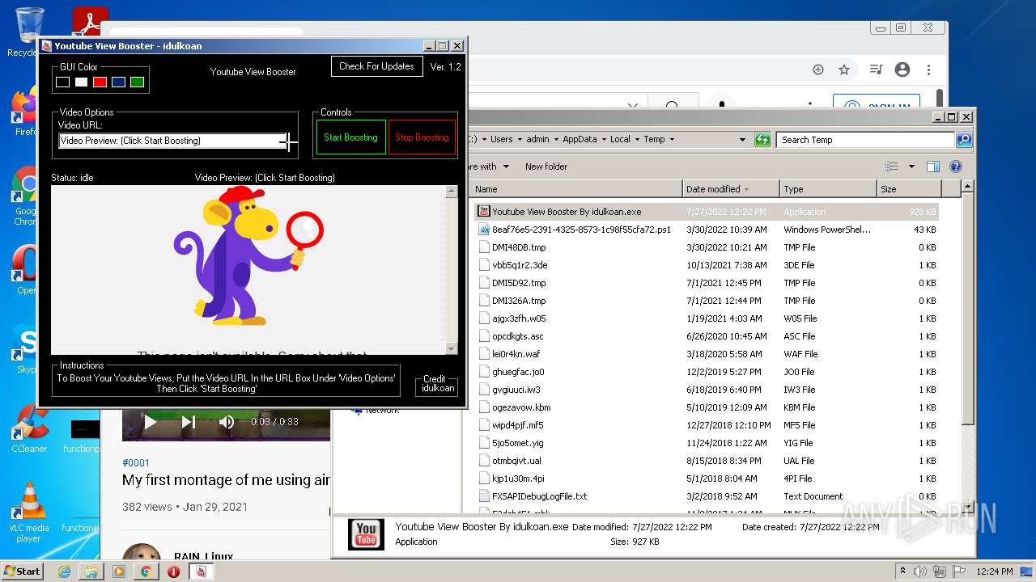Select file FXSAPIDebugLogFile.txt

pyautogui.click(x=707, y=496)
